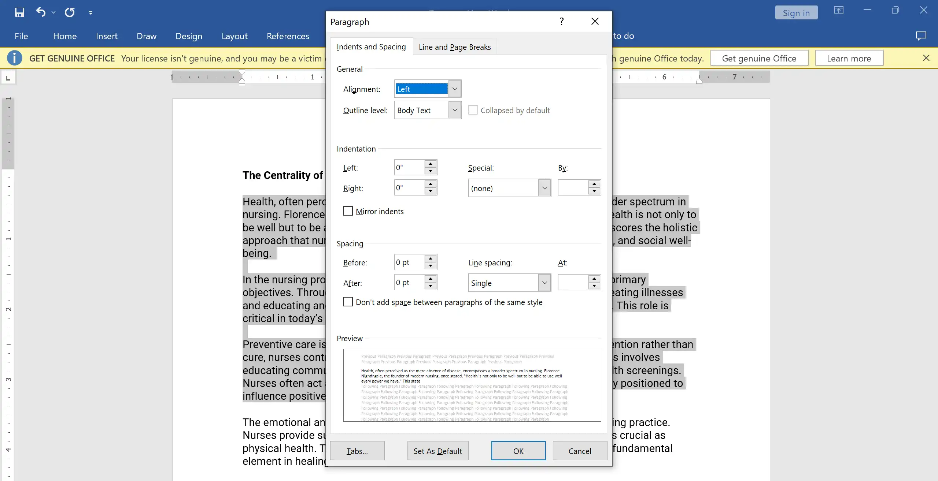Click the Home tab in the ribbon
The width and height of the screenshot is (938, 481).
64,36
